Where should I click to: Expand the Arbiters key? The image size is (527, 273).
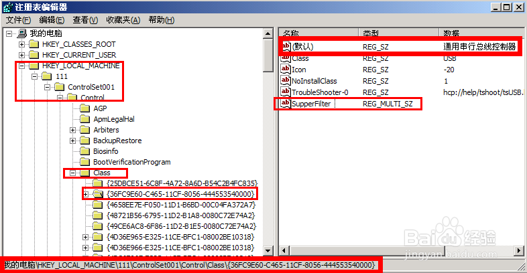[x=72, y=130]
